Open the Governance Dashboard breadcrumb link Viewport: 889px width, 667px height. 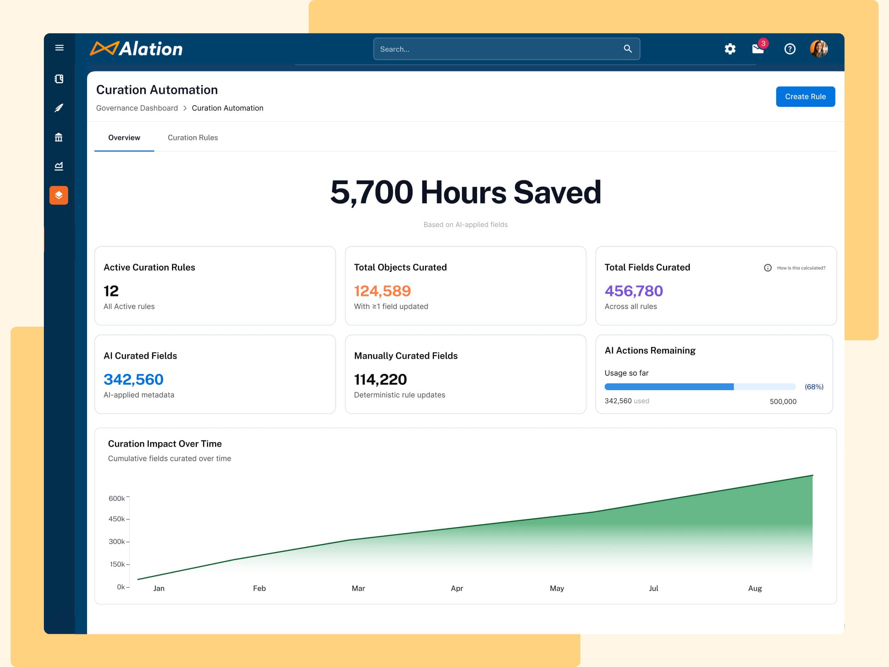tap(137, 108)
